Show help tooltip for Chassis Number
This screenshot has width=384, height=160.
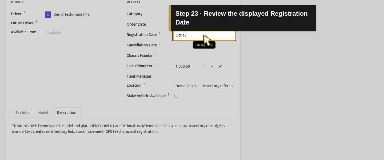pyautogui.click(x=157, y=54)
